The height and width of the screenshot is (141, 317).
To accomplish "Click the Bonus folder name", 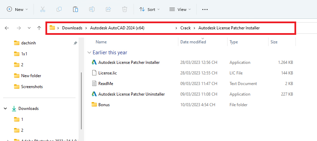I will (104, 104).
